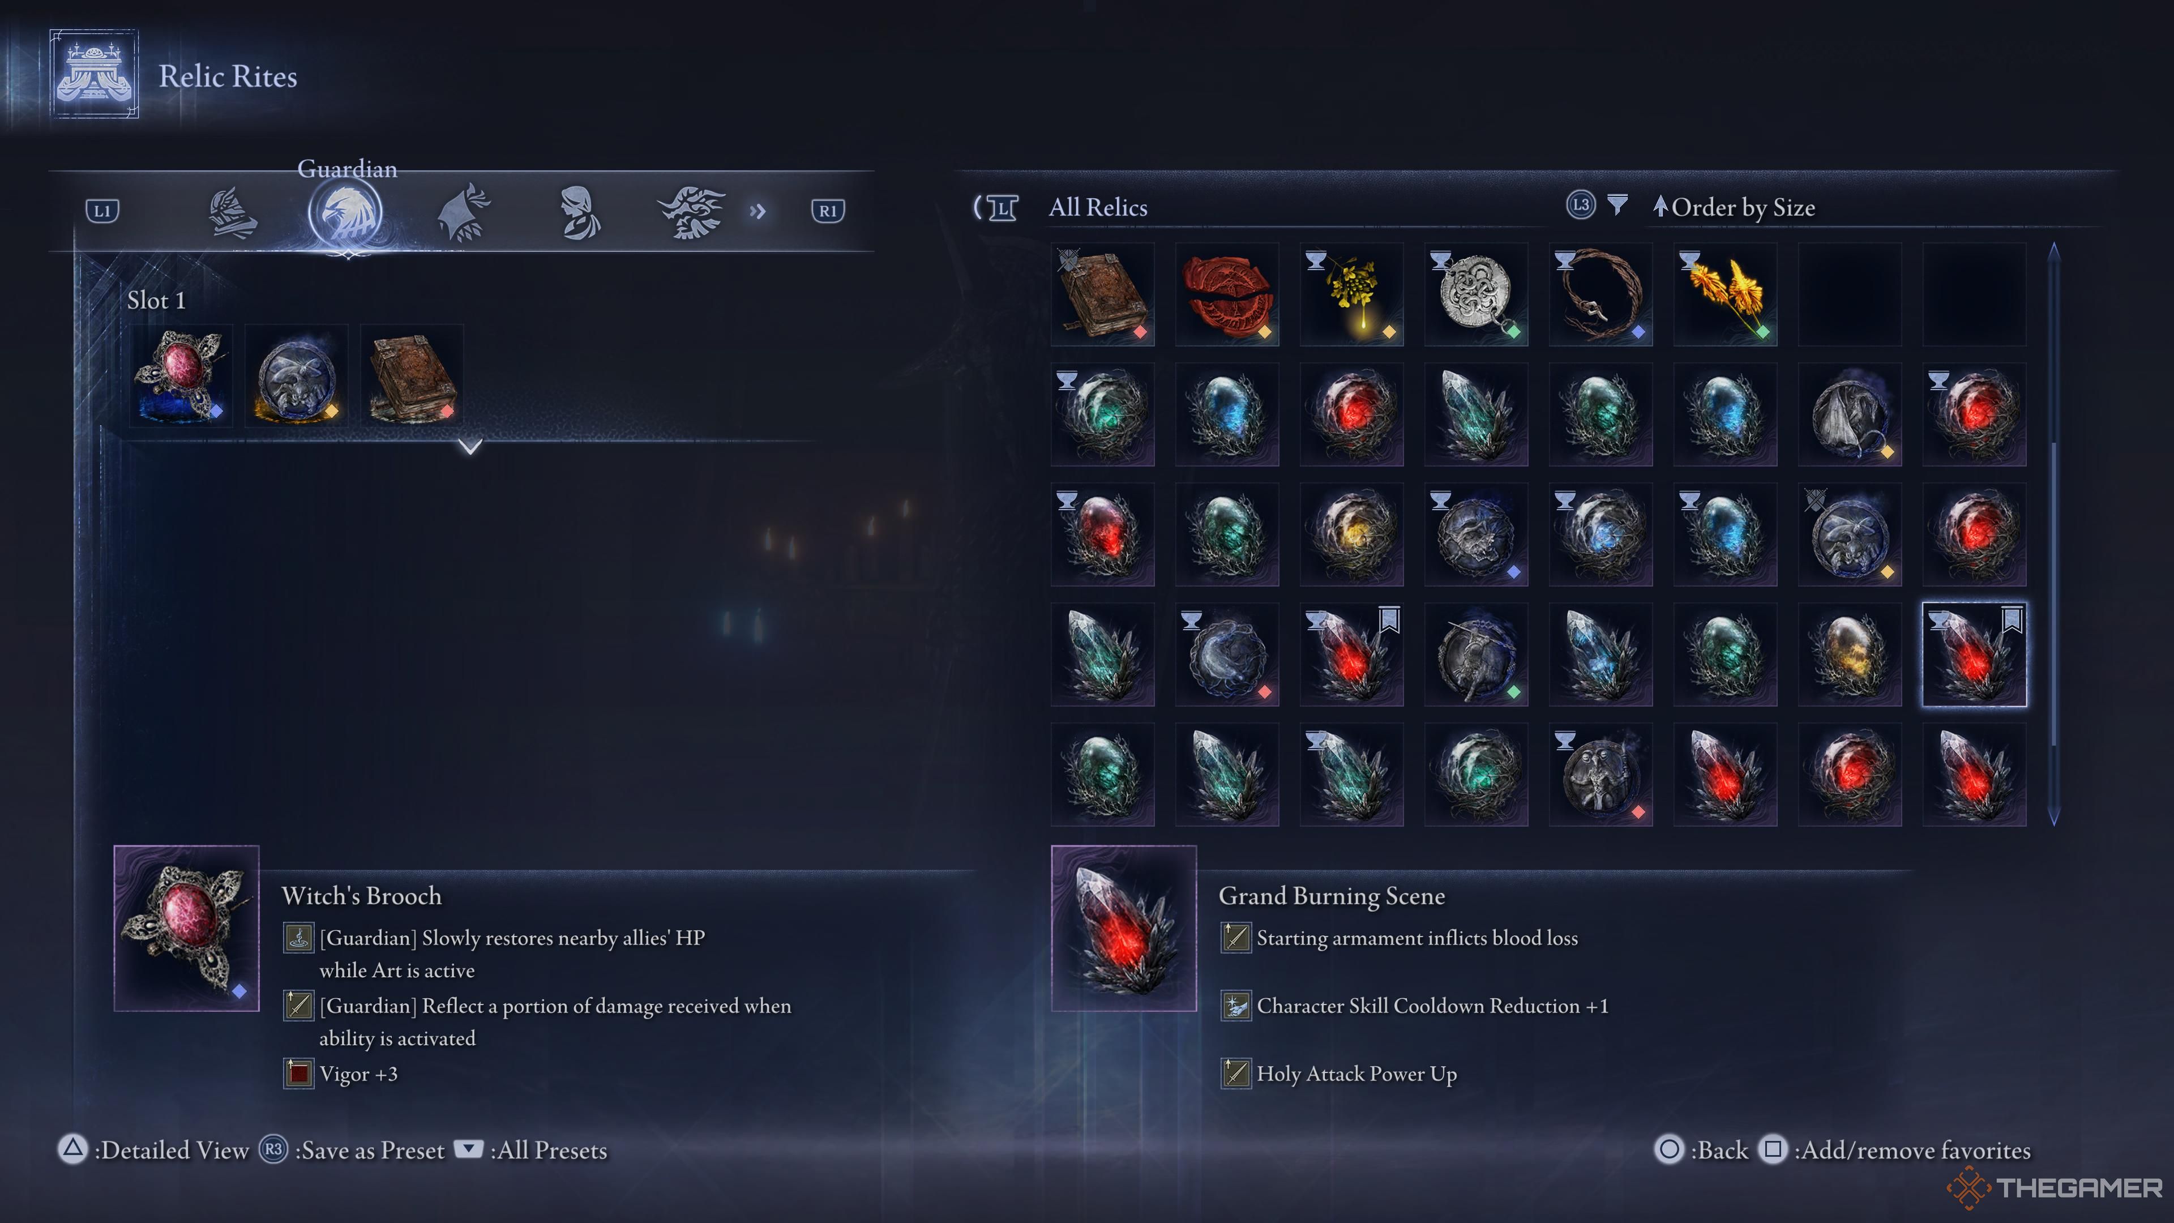Toggle Add/remove favorites square button
The image size is (2174, 1223).
1772,1149
